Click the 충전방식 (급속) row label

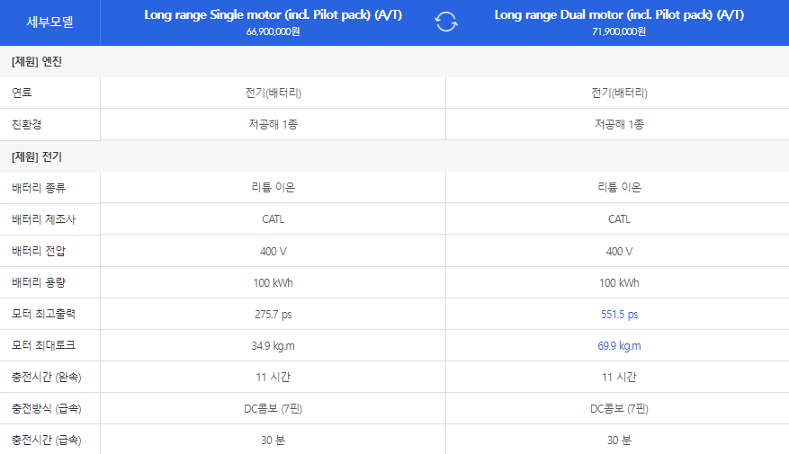pyautogui.click(x=46, y=408)
